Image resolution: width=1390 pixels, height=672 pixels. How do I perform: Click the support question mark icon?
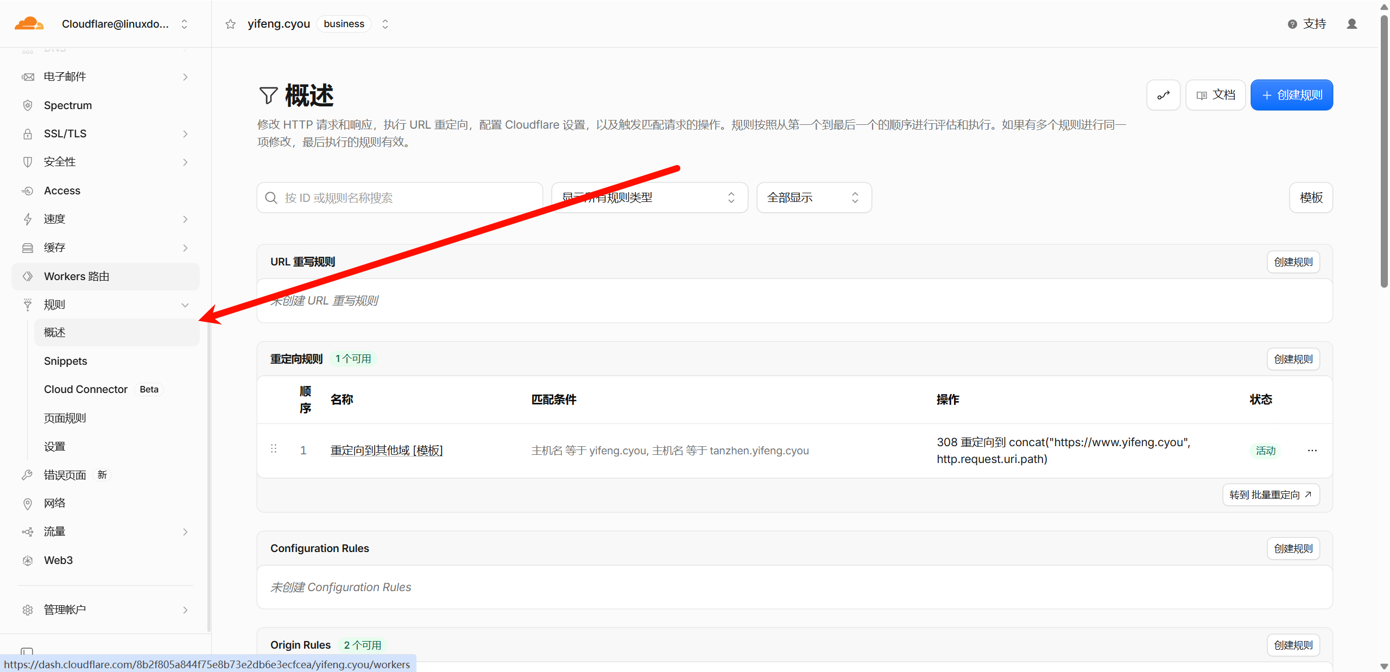tap(1292, 24)
